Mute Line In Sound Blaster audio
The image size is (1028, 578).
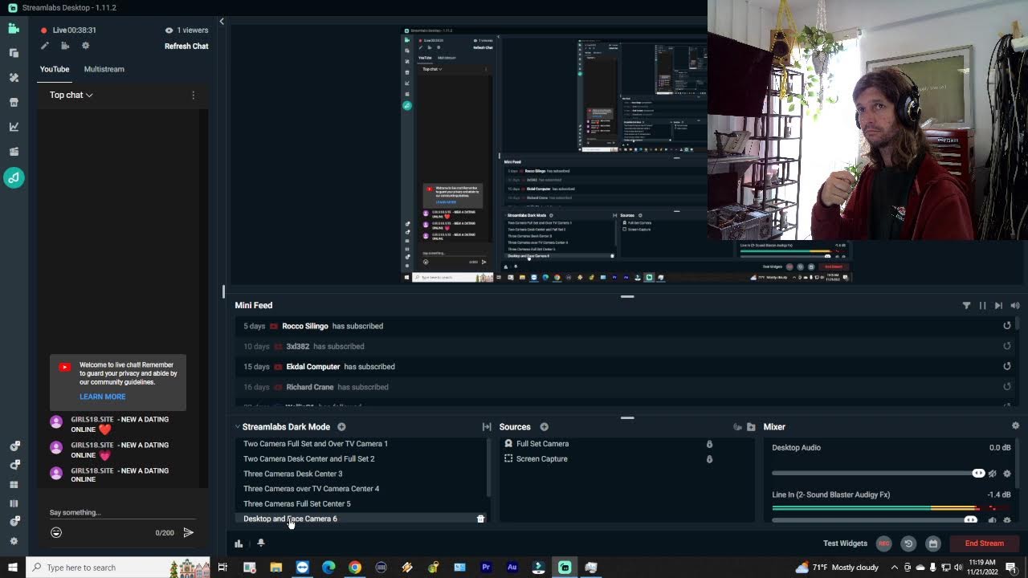[993, 520]
